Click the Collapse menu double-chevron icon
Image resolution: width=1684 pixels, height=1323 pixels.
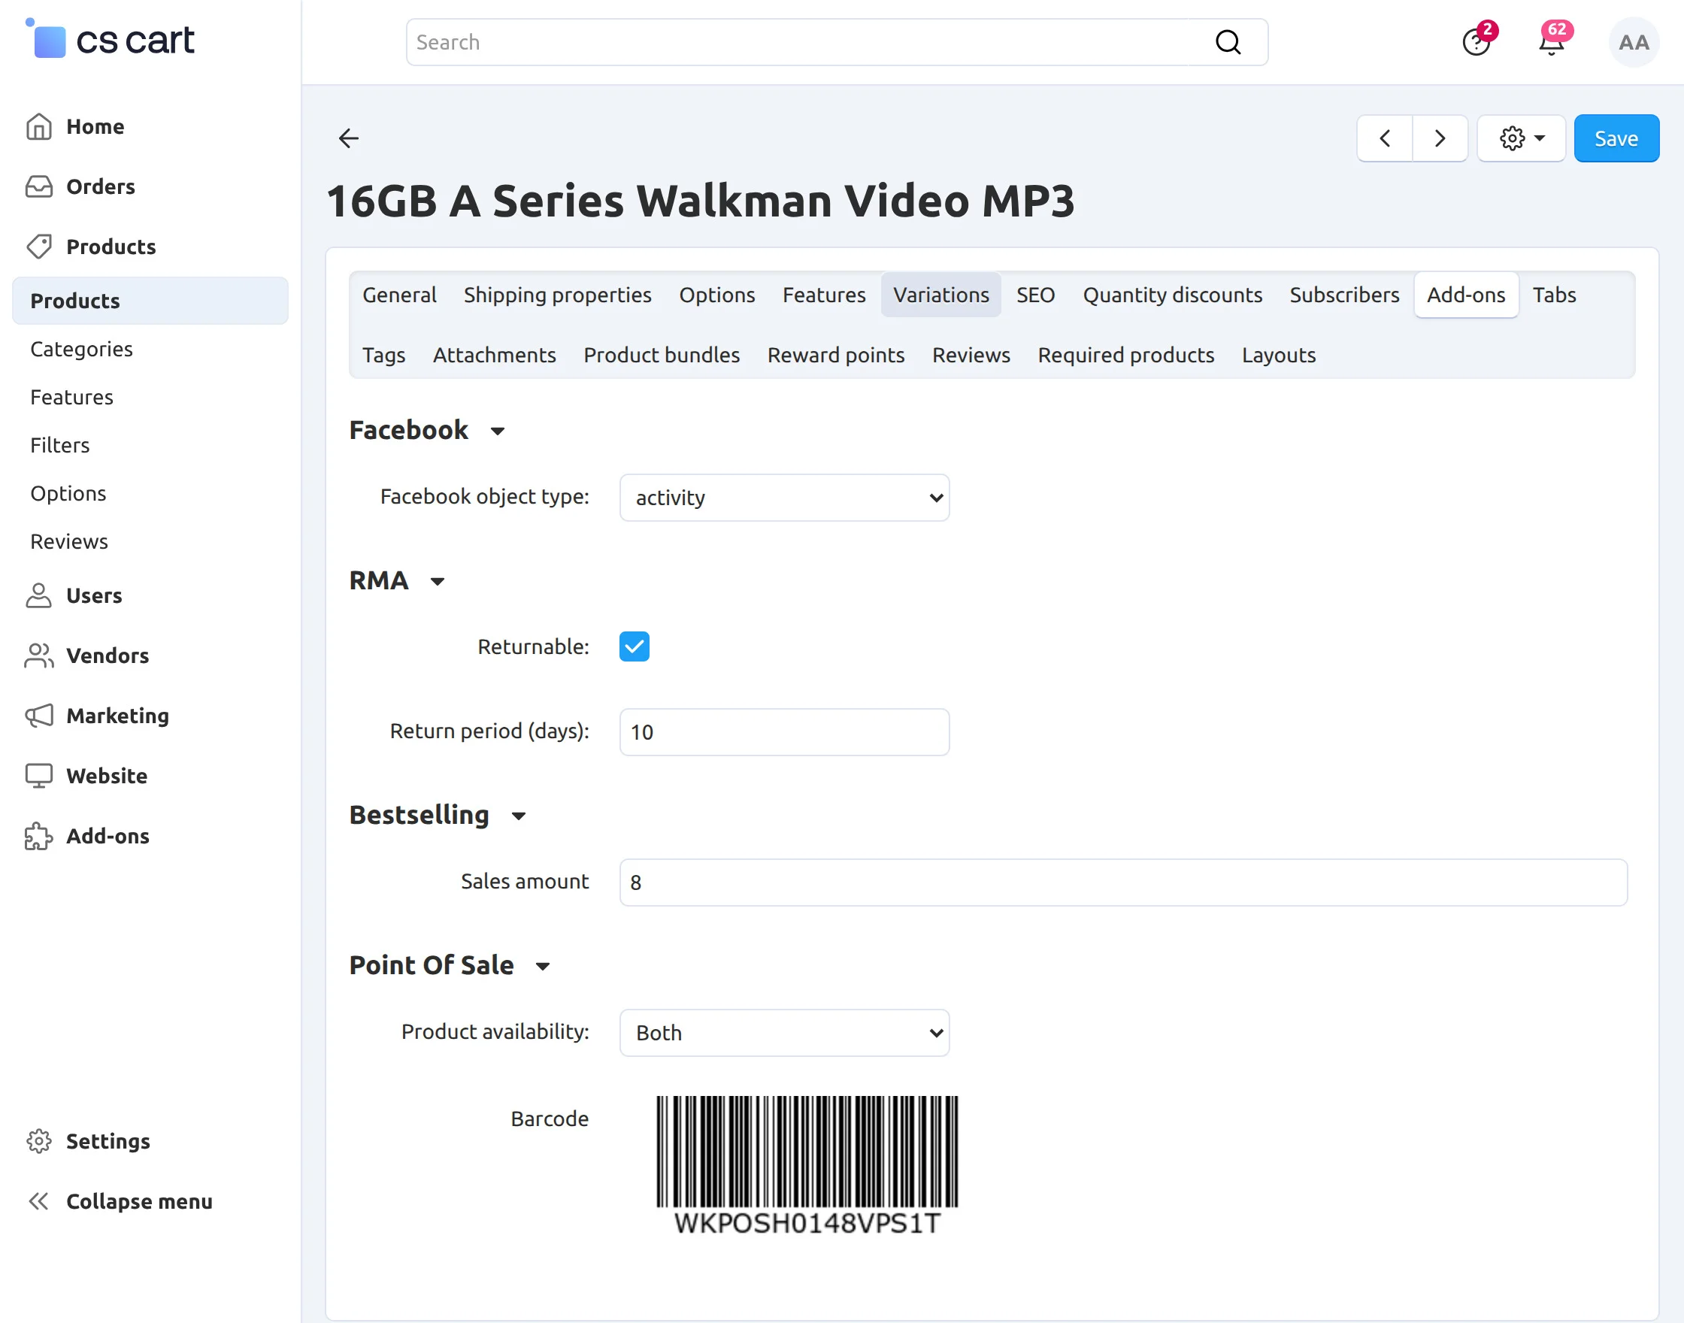38,1200
